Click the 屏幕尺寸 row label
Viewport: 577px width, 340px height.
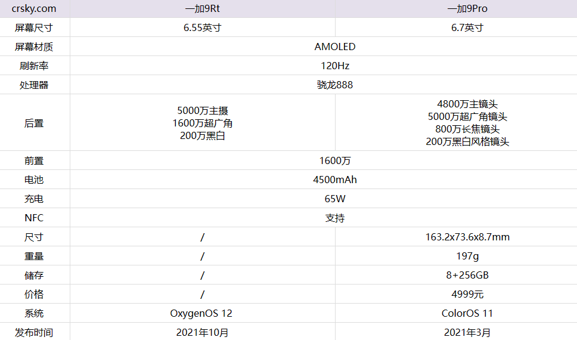point(34,27)
